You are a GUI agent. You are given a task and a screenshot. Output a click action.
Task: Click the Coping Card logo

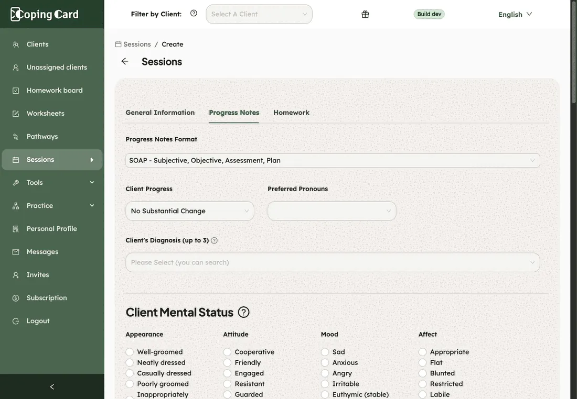coord(45,14)
